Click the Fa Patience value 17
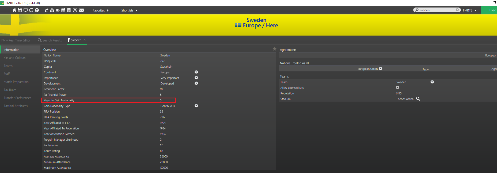This screenshot has height=173, width=497. [161, 145]
